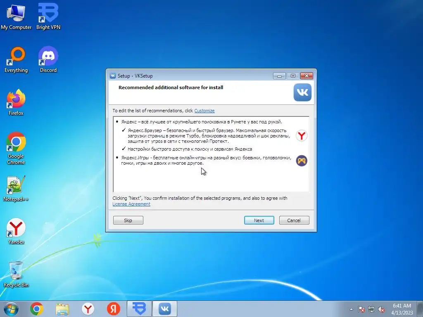
Task: Select the Google Chrome desktop shortcut
Action: tap(16, 148)
